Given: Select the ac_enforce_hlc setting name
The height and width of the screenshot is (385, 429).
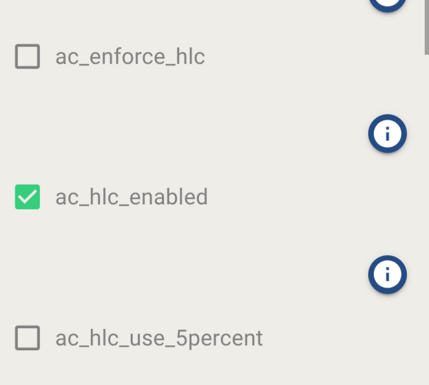Looking at the screenshot, I should pos(130,56).
